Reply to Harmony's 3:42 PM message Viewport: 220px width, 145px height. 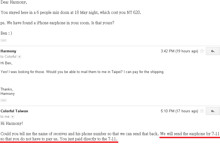coord(213,51)
